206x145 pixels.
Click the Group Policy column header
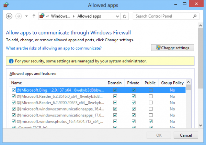tap(172, 83)
